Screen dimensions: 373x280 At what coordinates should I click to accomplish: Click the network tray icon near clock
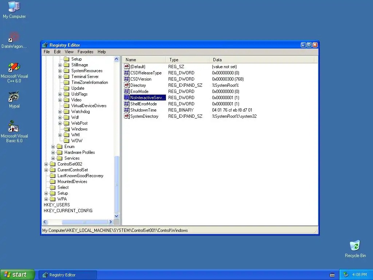point(346,275)
